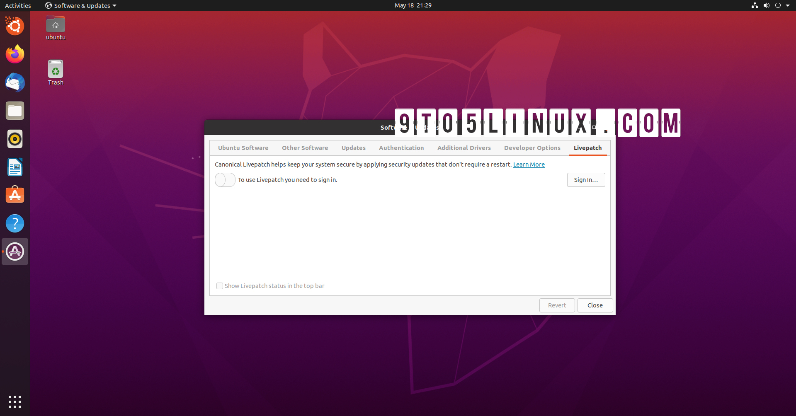Screen dimensions: 796x416
Task: Click the Revert button
Action: pos(557,305)
